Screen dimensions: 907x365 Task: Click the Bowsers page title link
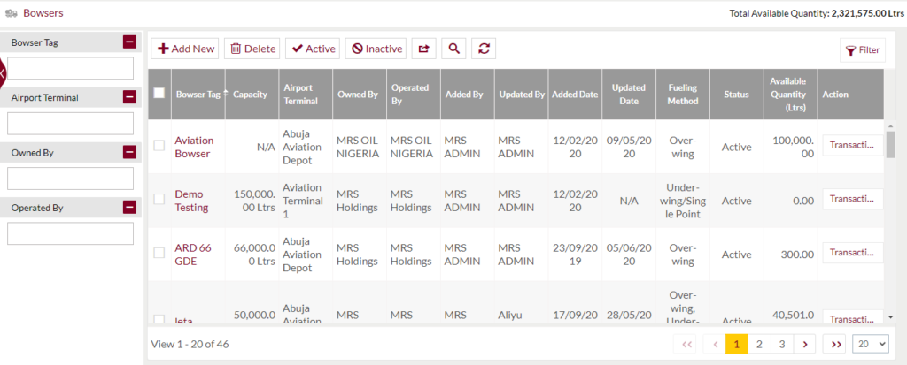[43, 12]
